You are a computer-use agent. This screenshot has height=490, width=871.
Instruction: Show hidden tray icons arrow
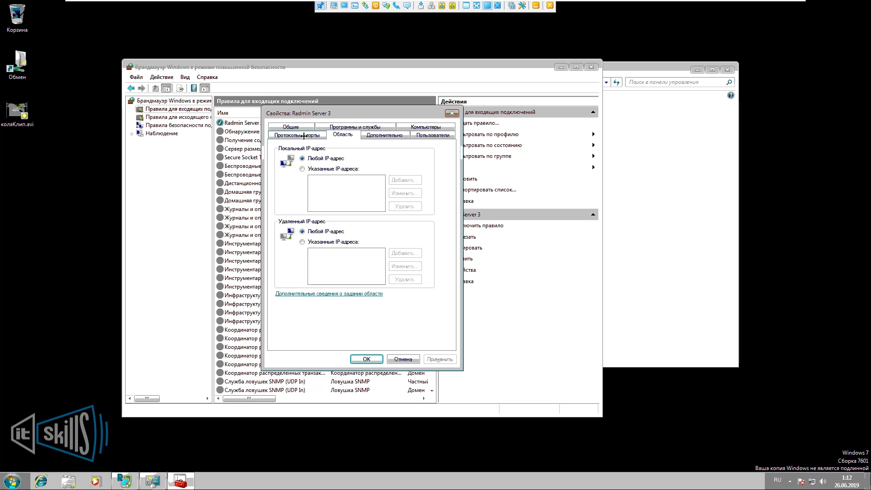(x=790, y=481)
